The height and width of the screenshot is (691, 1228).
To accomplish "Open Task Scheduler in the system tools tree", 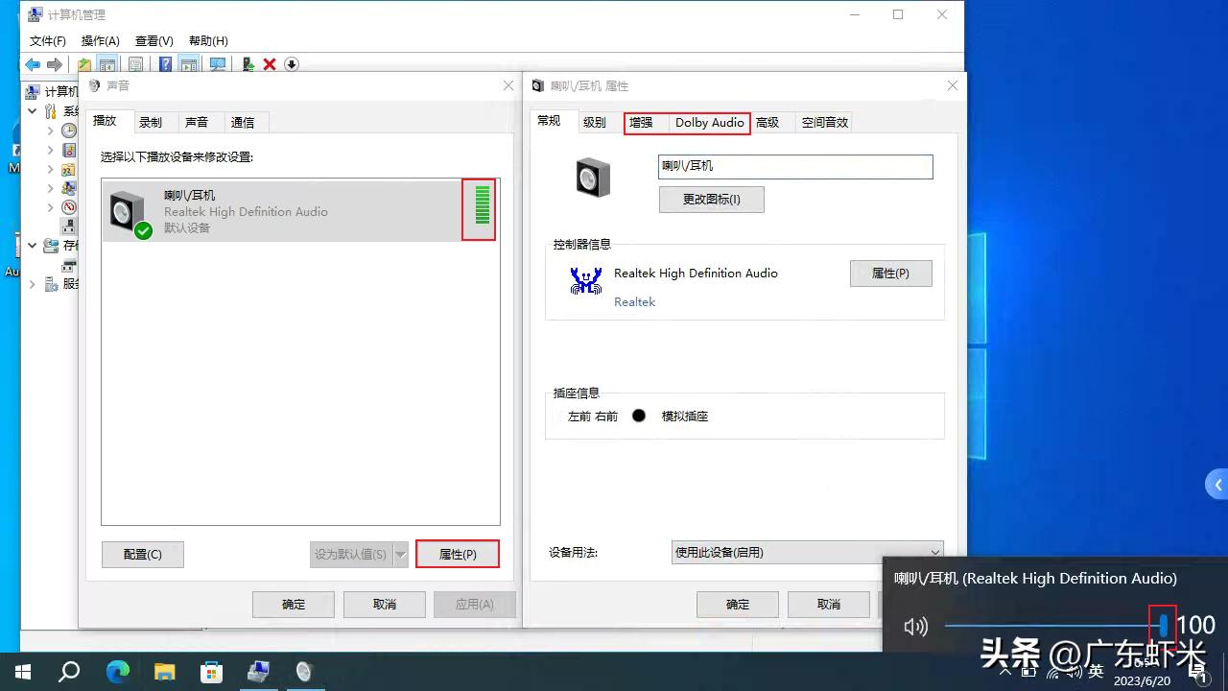I will pyautogui.click(x=67, y=132).
